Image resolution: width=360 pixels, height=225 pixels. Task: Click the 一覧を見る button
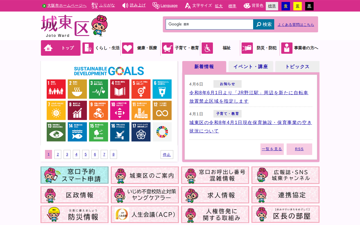pos(272,149)
